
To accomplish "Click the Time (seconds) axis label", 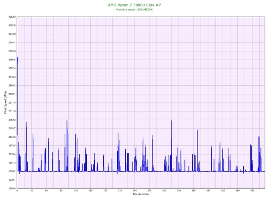I will click(141, 194).
